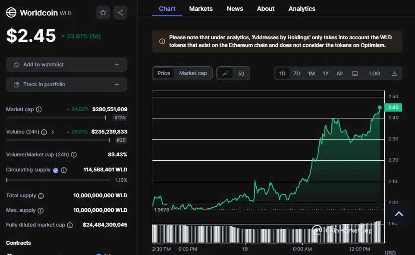Click the green 2.45 current price label
415x255 pixels.
393,107
